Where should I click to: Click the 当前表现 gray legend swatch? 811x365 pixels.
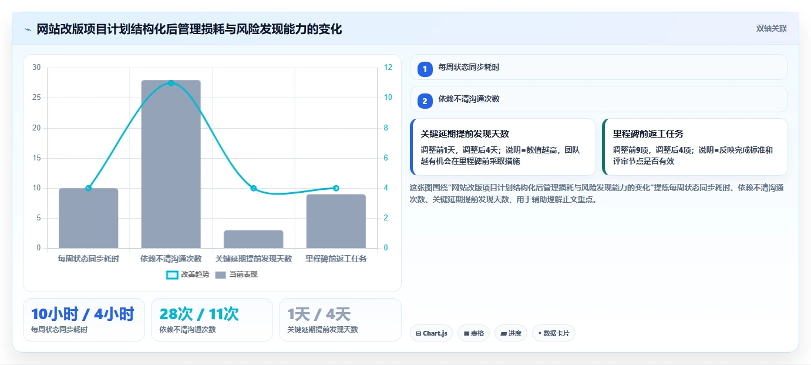(x=221, y=274)
